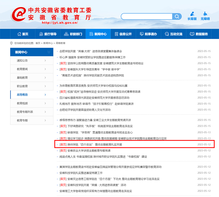
Task: Open the 首页 navigation tab
Action: (x=23, y=34)
